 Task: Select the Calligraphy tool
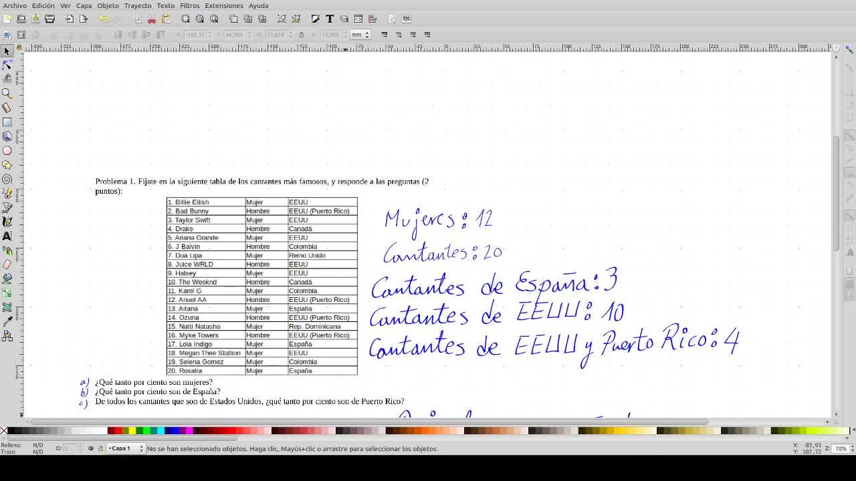tap(7, 222)
